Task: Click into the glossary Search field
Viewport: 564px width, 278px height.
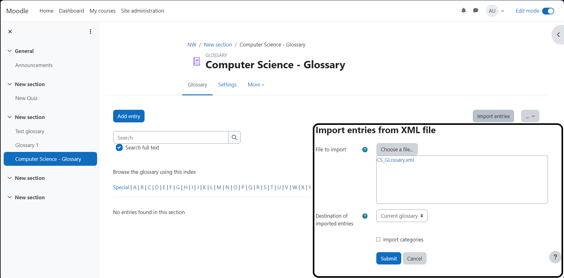Action: (x=171, y=137)
